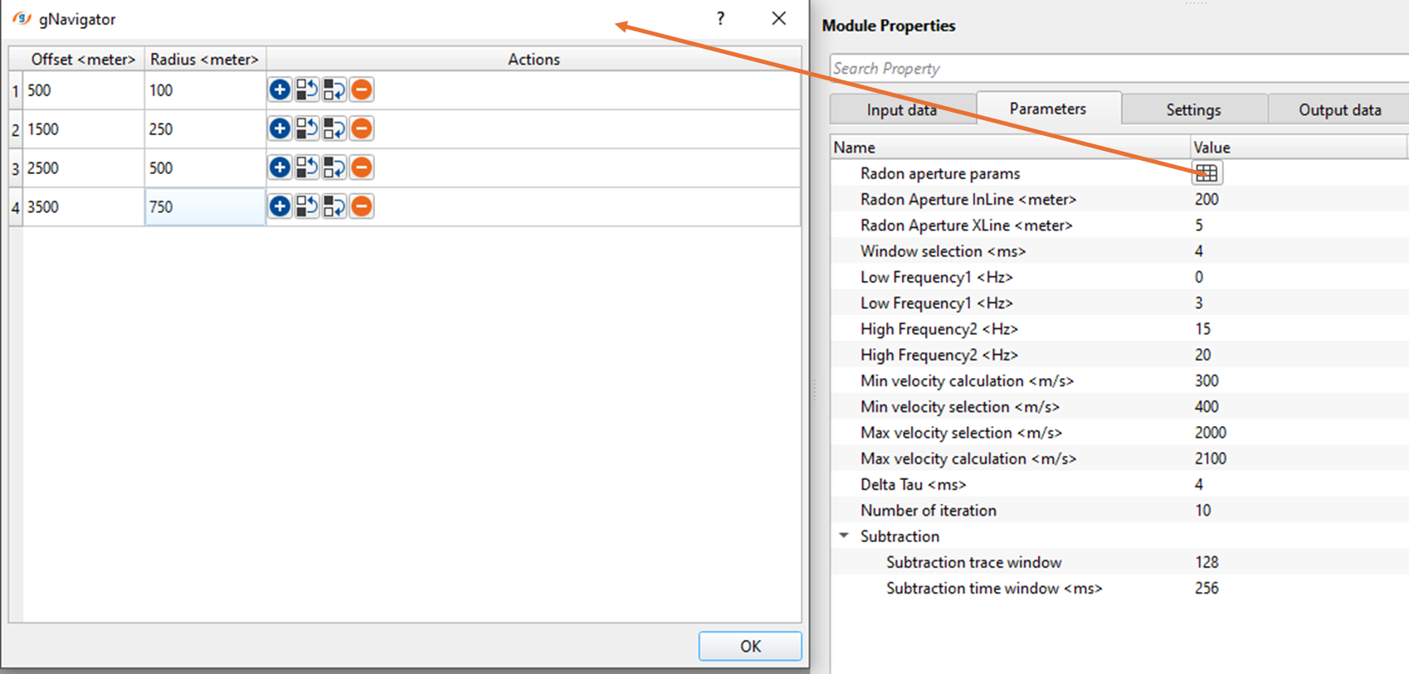Select the Offset cell with value 2500
Viewport: 1409px width, 674px height.
point(83,167)
